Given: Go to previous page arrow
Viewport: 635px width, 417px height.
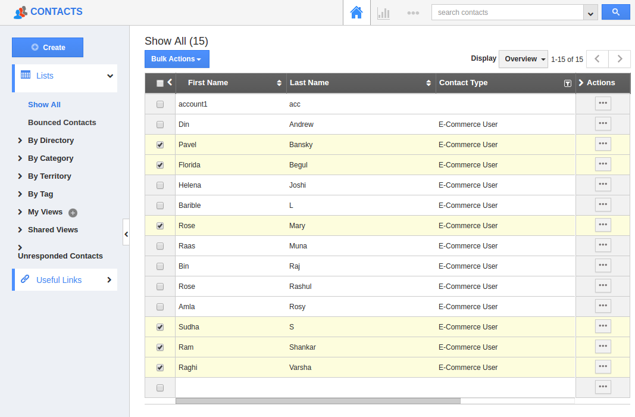Looking at the screenshot, I should 597,59.
